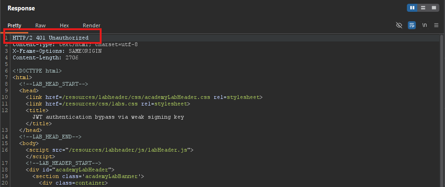
Task: Click the <!DOCTYPE html> line
Action: (37, 71)
